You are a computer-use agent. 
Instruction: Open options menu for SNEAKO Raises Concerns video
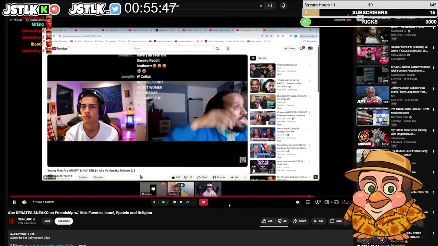tap(434, 68)
